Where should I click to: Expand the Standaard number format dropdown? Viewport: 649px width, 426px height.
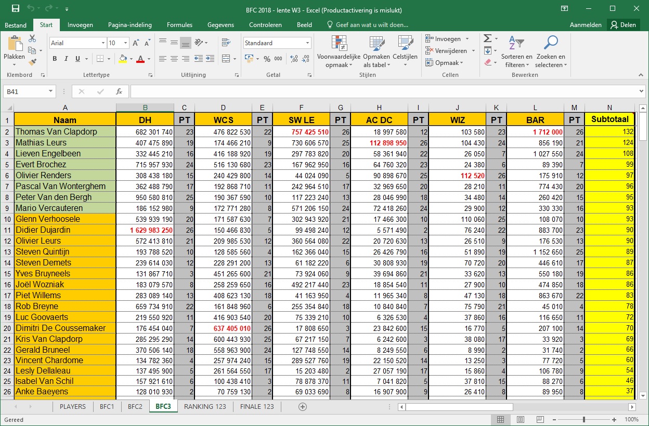pyautogui.click(x=308, y=43)
